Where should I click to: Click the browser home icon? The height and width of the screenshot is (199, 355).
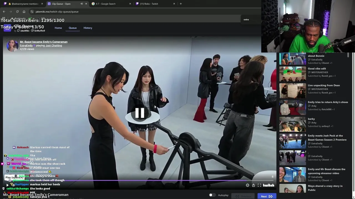[x=24, y=12]
